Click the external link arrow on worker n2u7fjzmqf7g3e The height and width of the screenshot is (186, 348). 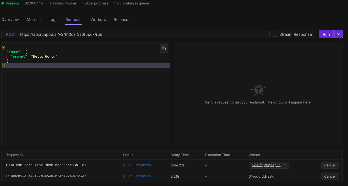coord(285,165)
